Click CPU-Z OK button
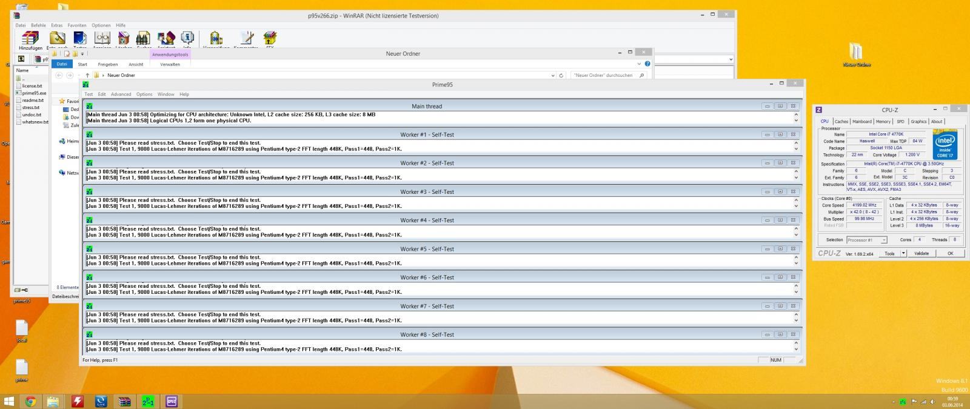Viewport: 970px width, 409px height. pos(950,253)
